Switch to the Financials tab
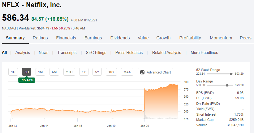Image resolution: width=254 pixels, height=133 pixels. pyautogui.click(x=66, y=38)
